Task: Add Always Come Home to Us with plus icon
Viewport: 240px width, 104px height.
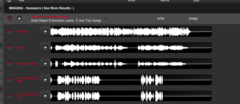Action: pos(10,18)
